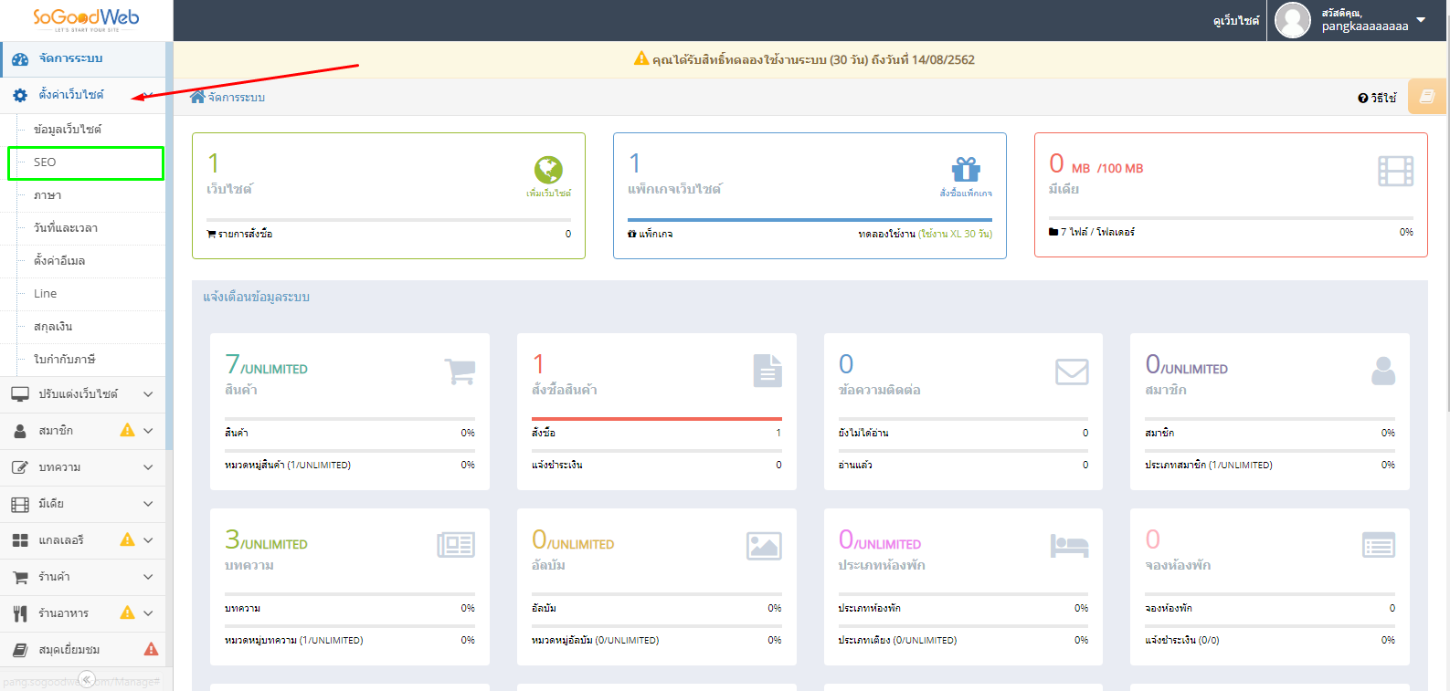Click the ดูเว็บไซต์ link in top bar
Screen dimensions: 1450x691
[x=1236, y=20]
